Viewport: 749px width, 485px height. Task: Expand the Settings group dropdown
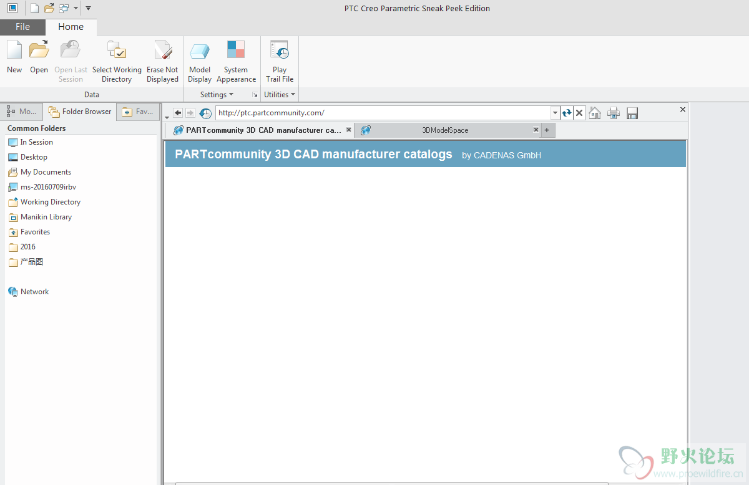(x=217, y=95)
